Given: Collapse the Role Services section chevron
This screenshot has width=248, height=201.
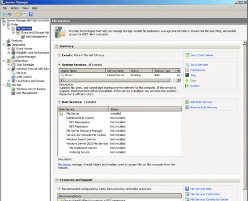Looking at the screenshot, I should [59, 102].
